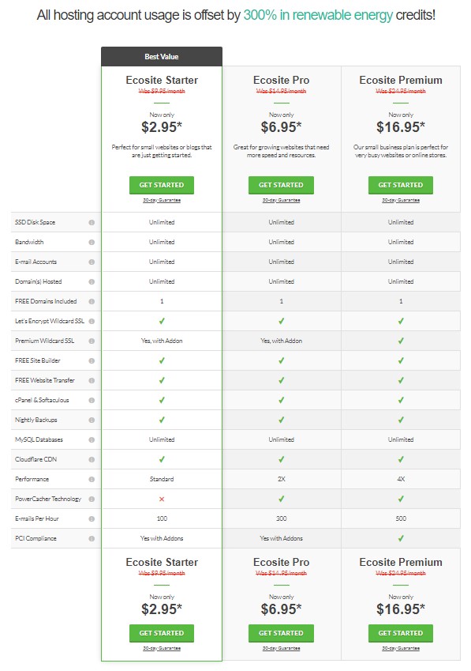471x671 pixels.
Task: Click info icon beside FREE Domains Included
Action: point(92,301)
